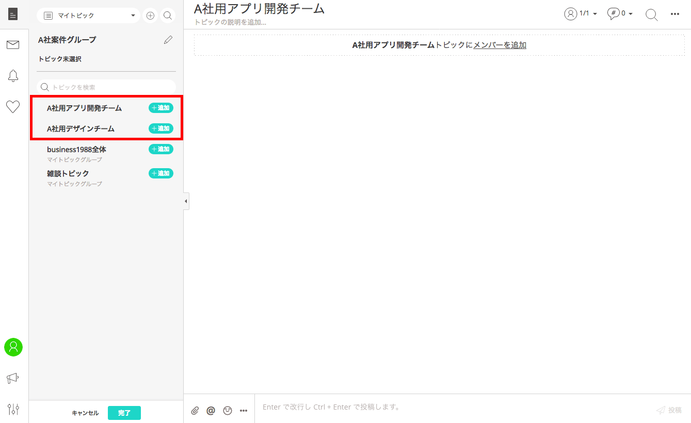This screenshot has height=423, width=691.
Task: Open settings sliders icon in sidebar
Action: point(13,409)
